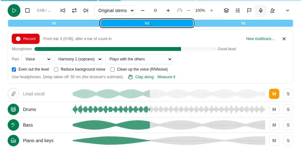This screenshot has width=301, height=152.
Task: Click the tempo gauge icon
Action: point(180,10)
